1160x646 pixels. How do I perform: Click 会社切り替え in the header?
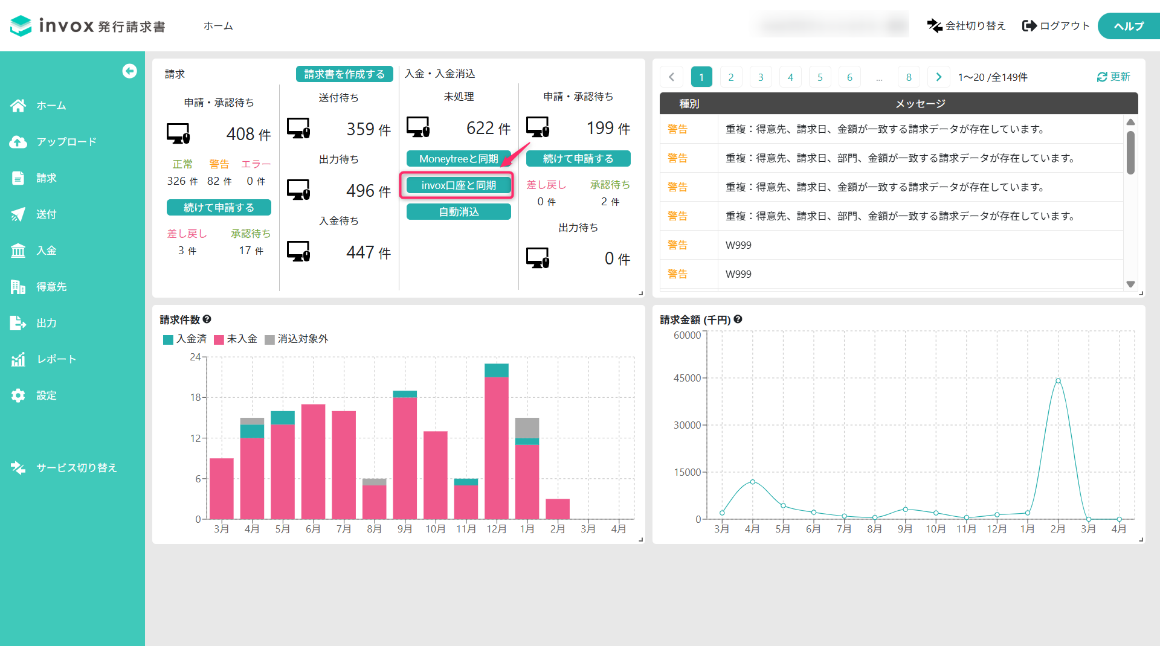(967, 26)
